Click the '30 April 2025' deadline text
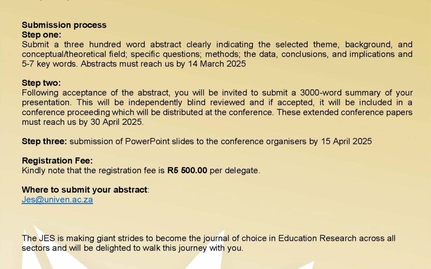The width and height of the screenshot is (431, 269). pos(116,122)
